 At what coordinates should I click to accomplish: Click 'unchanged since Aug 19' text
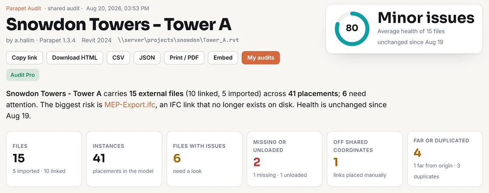410,42
